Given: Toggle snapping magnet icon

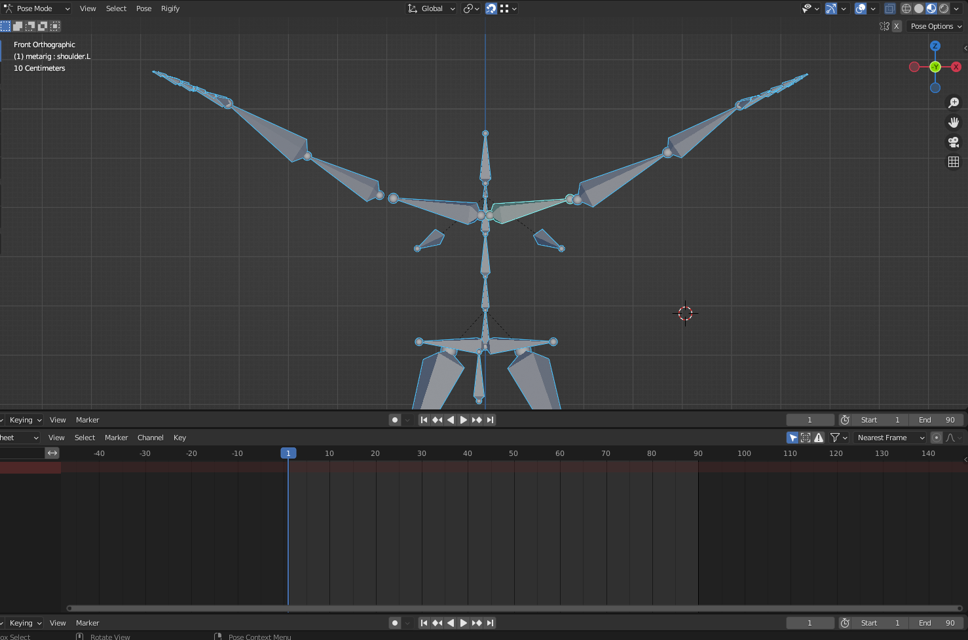Looking at the screenshot, I should 491,9.
